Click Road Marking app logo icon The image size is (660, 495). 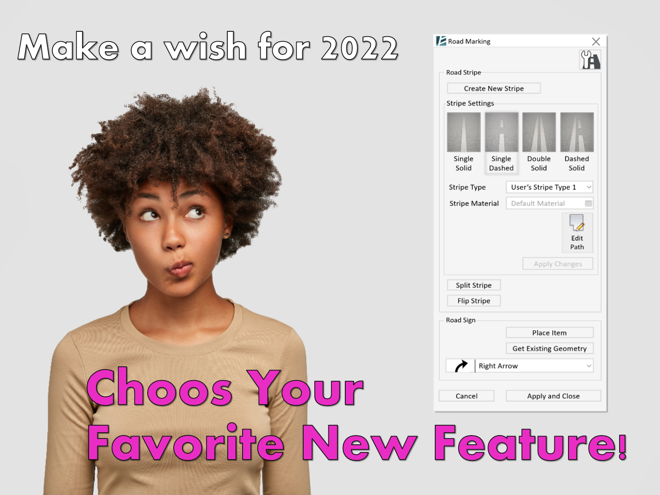(441, 41)
